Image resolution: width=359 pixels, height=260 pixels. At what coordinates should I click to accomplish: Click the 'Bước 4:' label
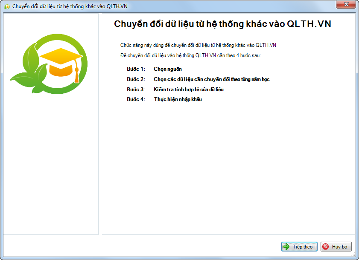(x=136, y=99)
